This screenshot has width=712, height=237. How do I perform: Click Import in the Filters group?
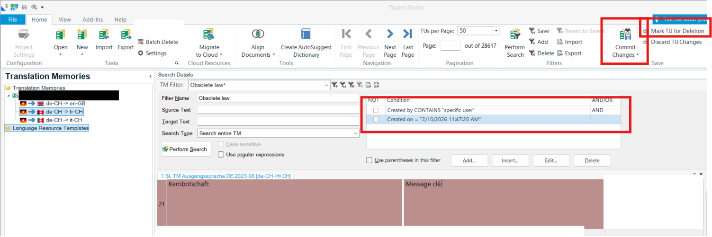point(569,42)
